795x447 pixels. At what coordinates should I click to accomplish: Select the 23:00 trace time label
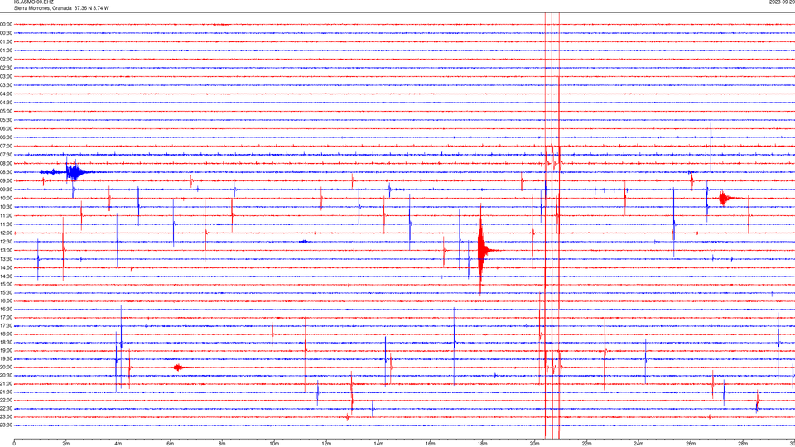point(6,416)
